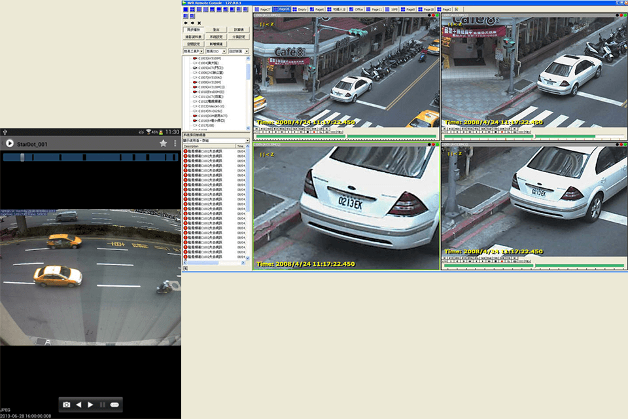The image size is (628, 419).
Task: Click the StarDot blue timeline slider thumb
Action: pyautogui.click(x=22, y=157)
